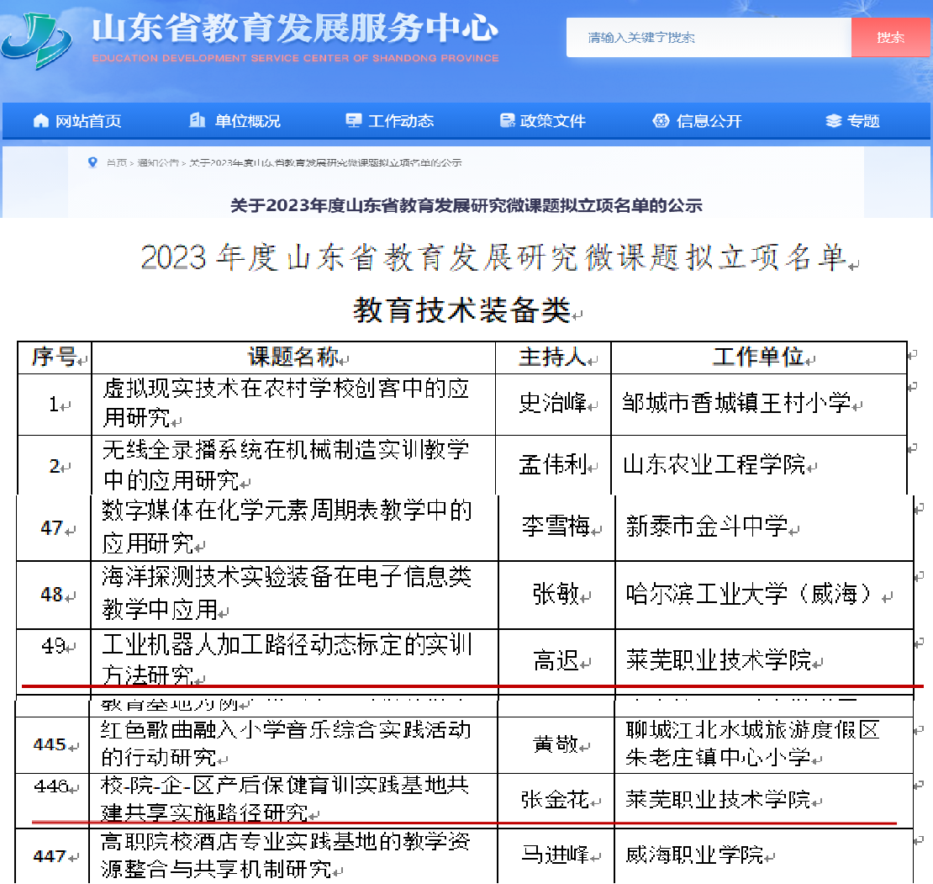933x884 pixels.
Task: Click the 通知公告 breadcrumb link
Action: (x=158, y=163)
